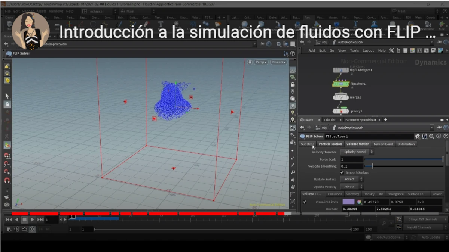
Task: Toggle the Visualize Limits checkbox
Action: [x=305, y=202]
